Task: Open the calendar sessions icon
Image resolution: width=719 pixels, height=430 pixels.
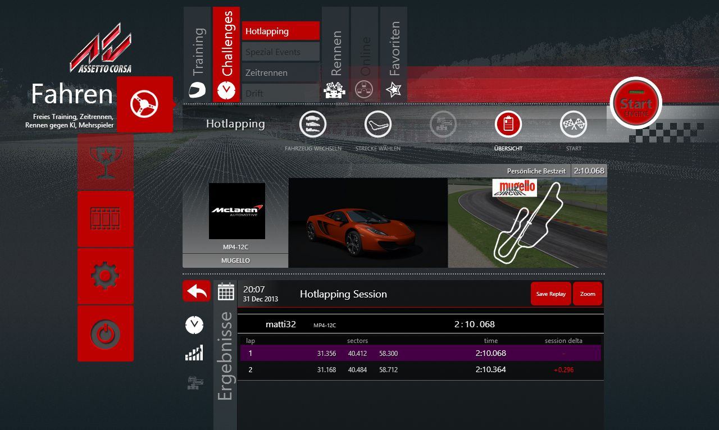Action: pos(226,292)
